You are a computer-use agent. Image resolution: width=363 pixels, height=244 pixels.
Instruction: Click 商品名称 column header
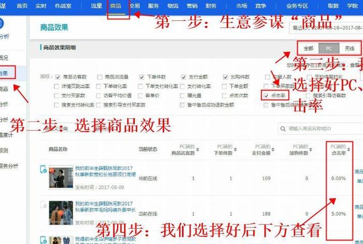58,150
